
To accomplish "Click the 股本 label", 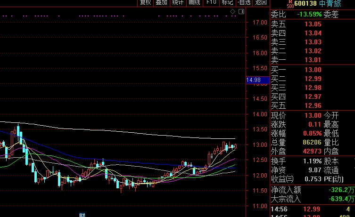I will coord(331,161).
